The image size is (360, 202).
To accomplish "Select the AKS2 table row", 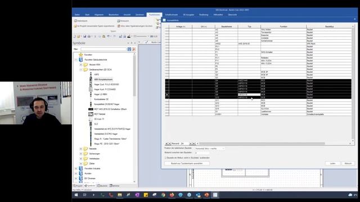I will coord(258,44).
